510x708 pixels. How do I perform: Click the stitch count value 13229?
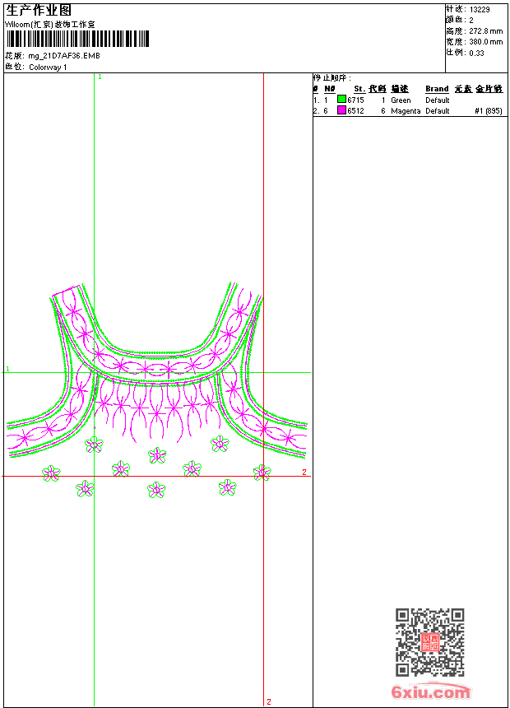(x=480, y=10)
